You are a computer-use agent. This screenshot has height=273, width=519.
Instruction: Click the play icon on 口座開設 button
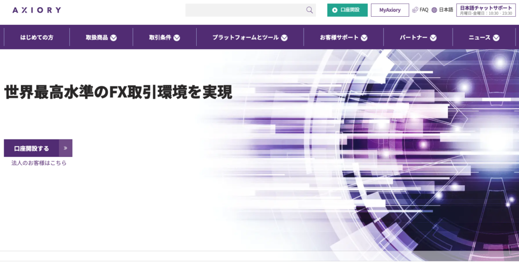pyautogui.click(x=335, y=10)
